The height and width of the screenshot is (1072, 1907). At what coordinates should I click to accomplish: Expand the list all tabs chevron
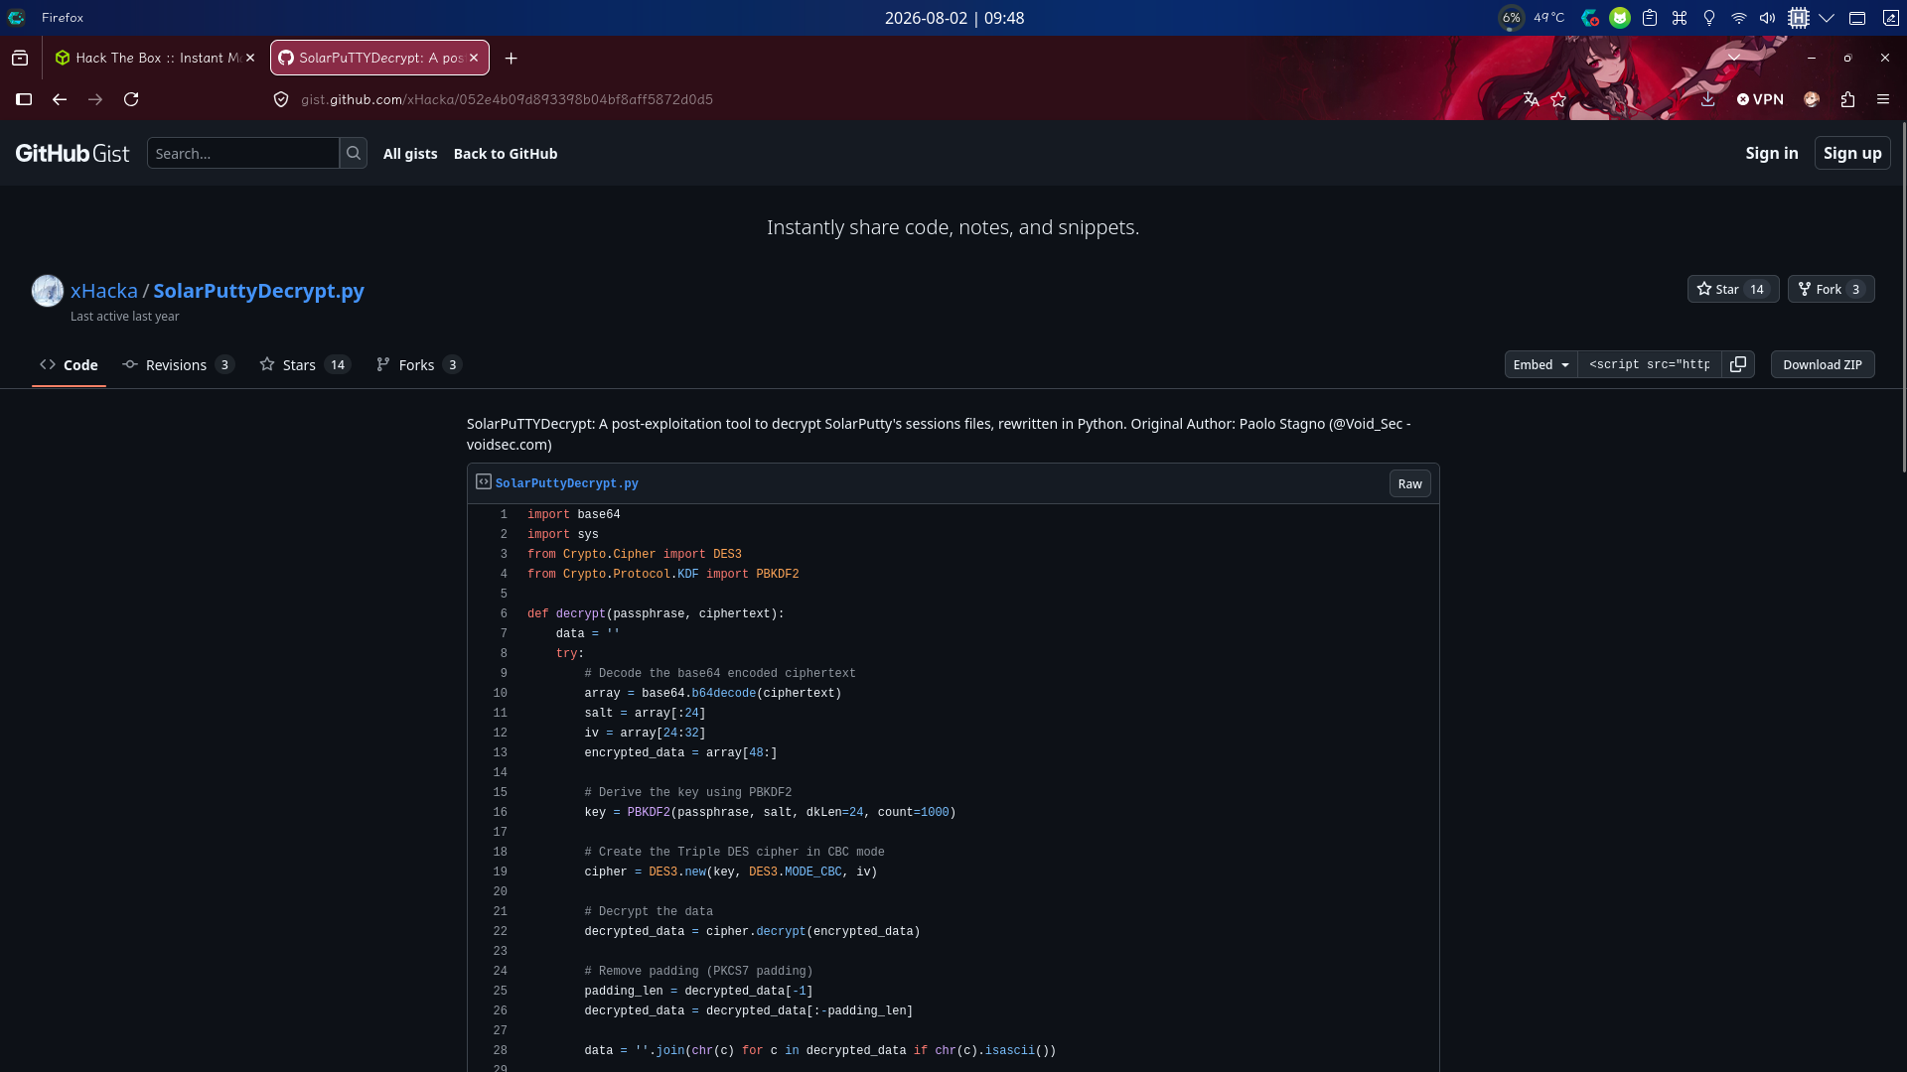(x=1733, y=58)
